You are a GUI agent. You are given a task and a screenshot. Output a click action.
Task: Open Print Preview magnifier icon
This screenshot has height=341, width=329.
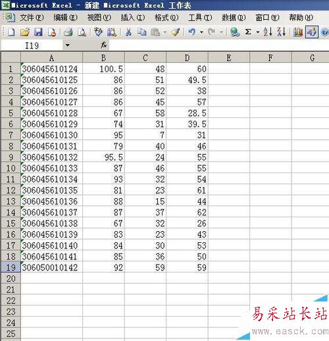tap(82, 32)
